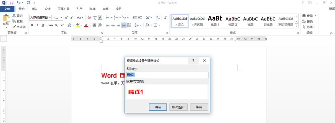This screenshot has height=123, width=335.
Task: Click the paragraph shading paint bucket
Action: pyautogui.click(x=147, y=25)
